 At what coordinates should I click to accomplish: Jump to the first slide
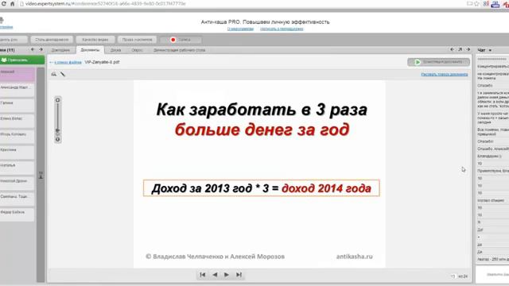(x=203, y=275)
